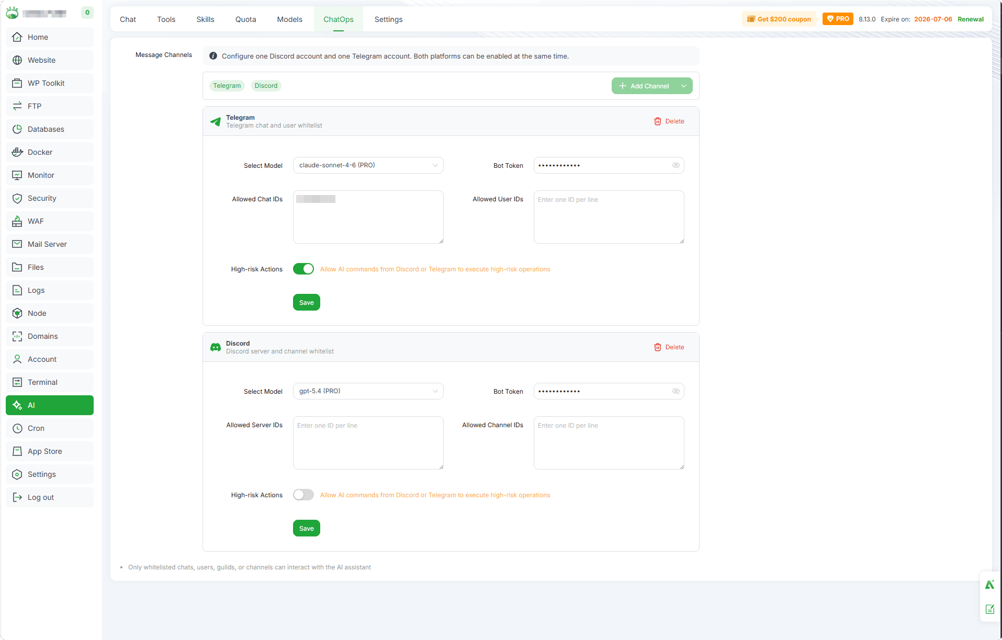Click the Files folder icon

[x=17, y=267]
